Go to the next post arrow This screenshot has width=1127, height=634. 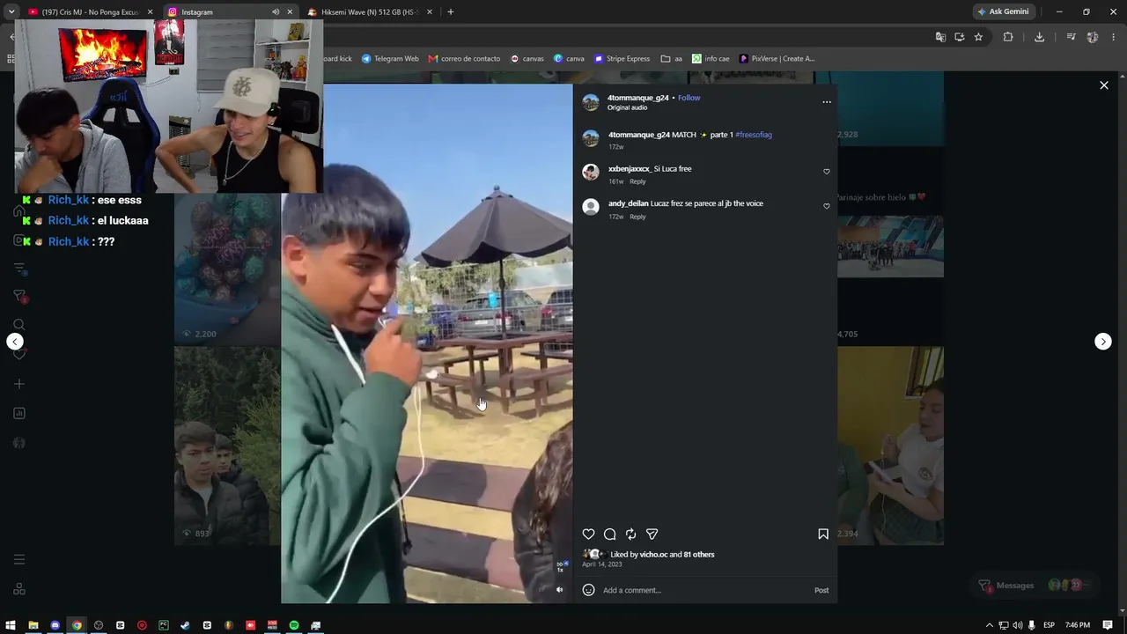1103,342
